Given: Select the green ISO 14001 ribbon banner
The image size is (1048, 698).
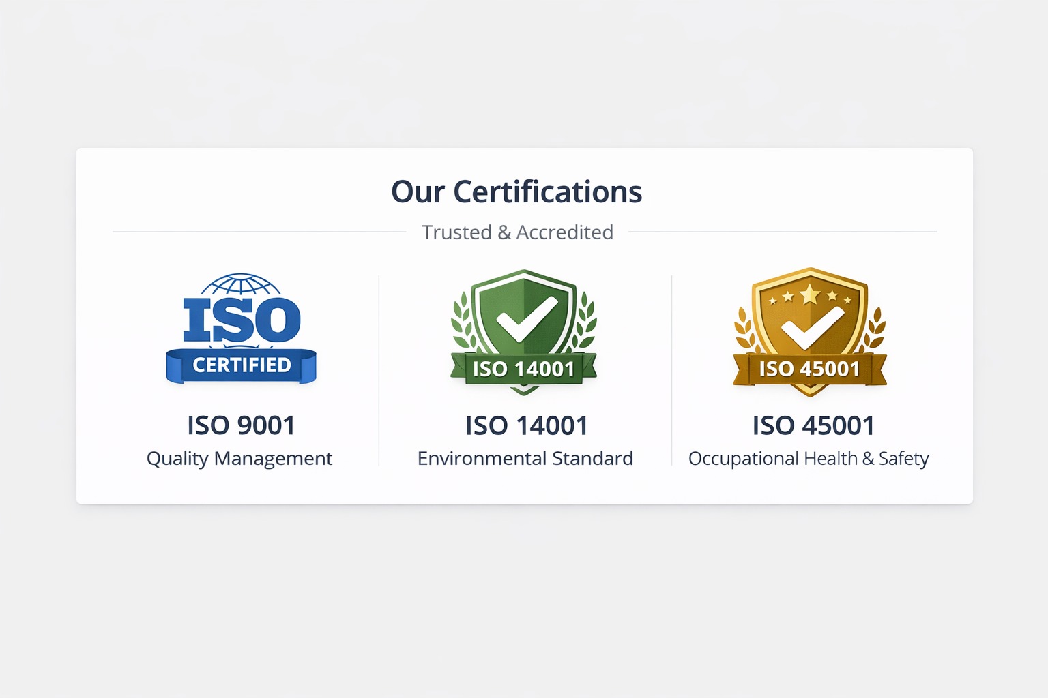Looking at the screenshot, I should coord(523,369).
